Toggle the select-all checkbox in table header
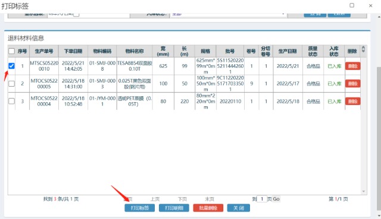The width and height of the screenshot is (381, 219). pos(11,51)
